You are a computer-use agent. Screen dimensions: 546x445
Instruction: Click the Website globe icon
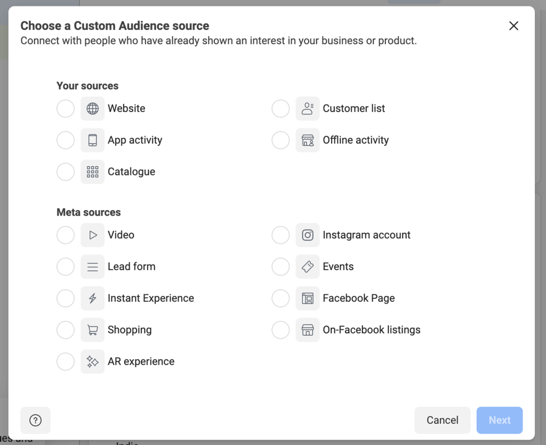92,108
